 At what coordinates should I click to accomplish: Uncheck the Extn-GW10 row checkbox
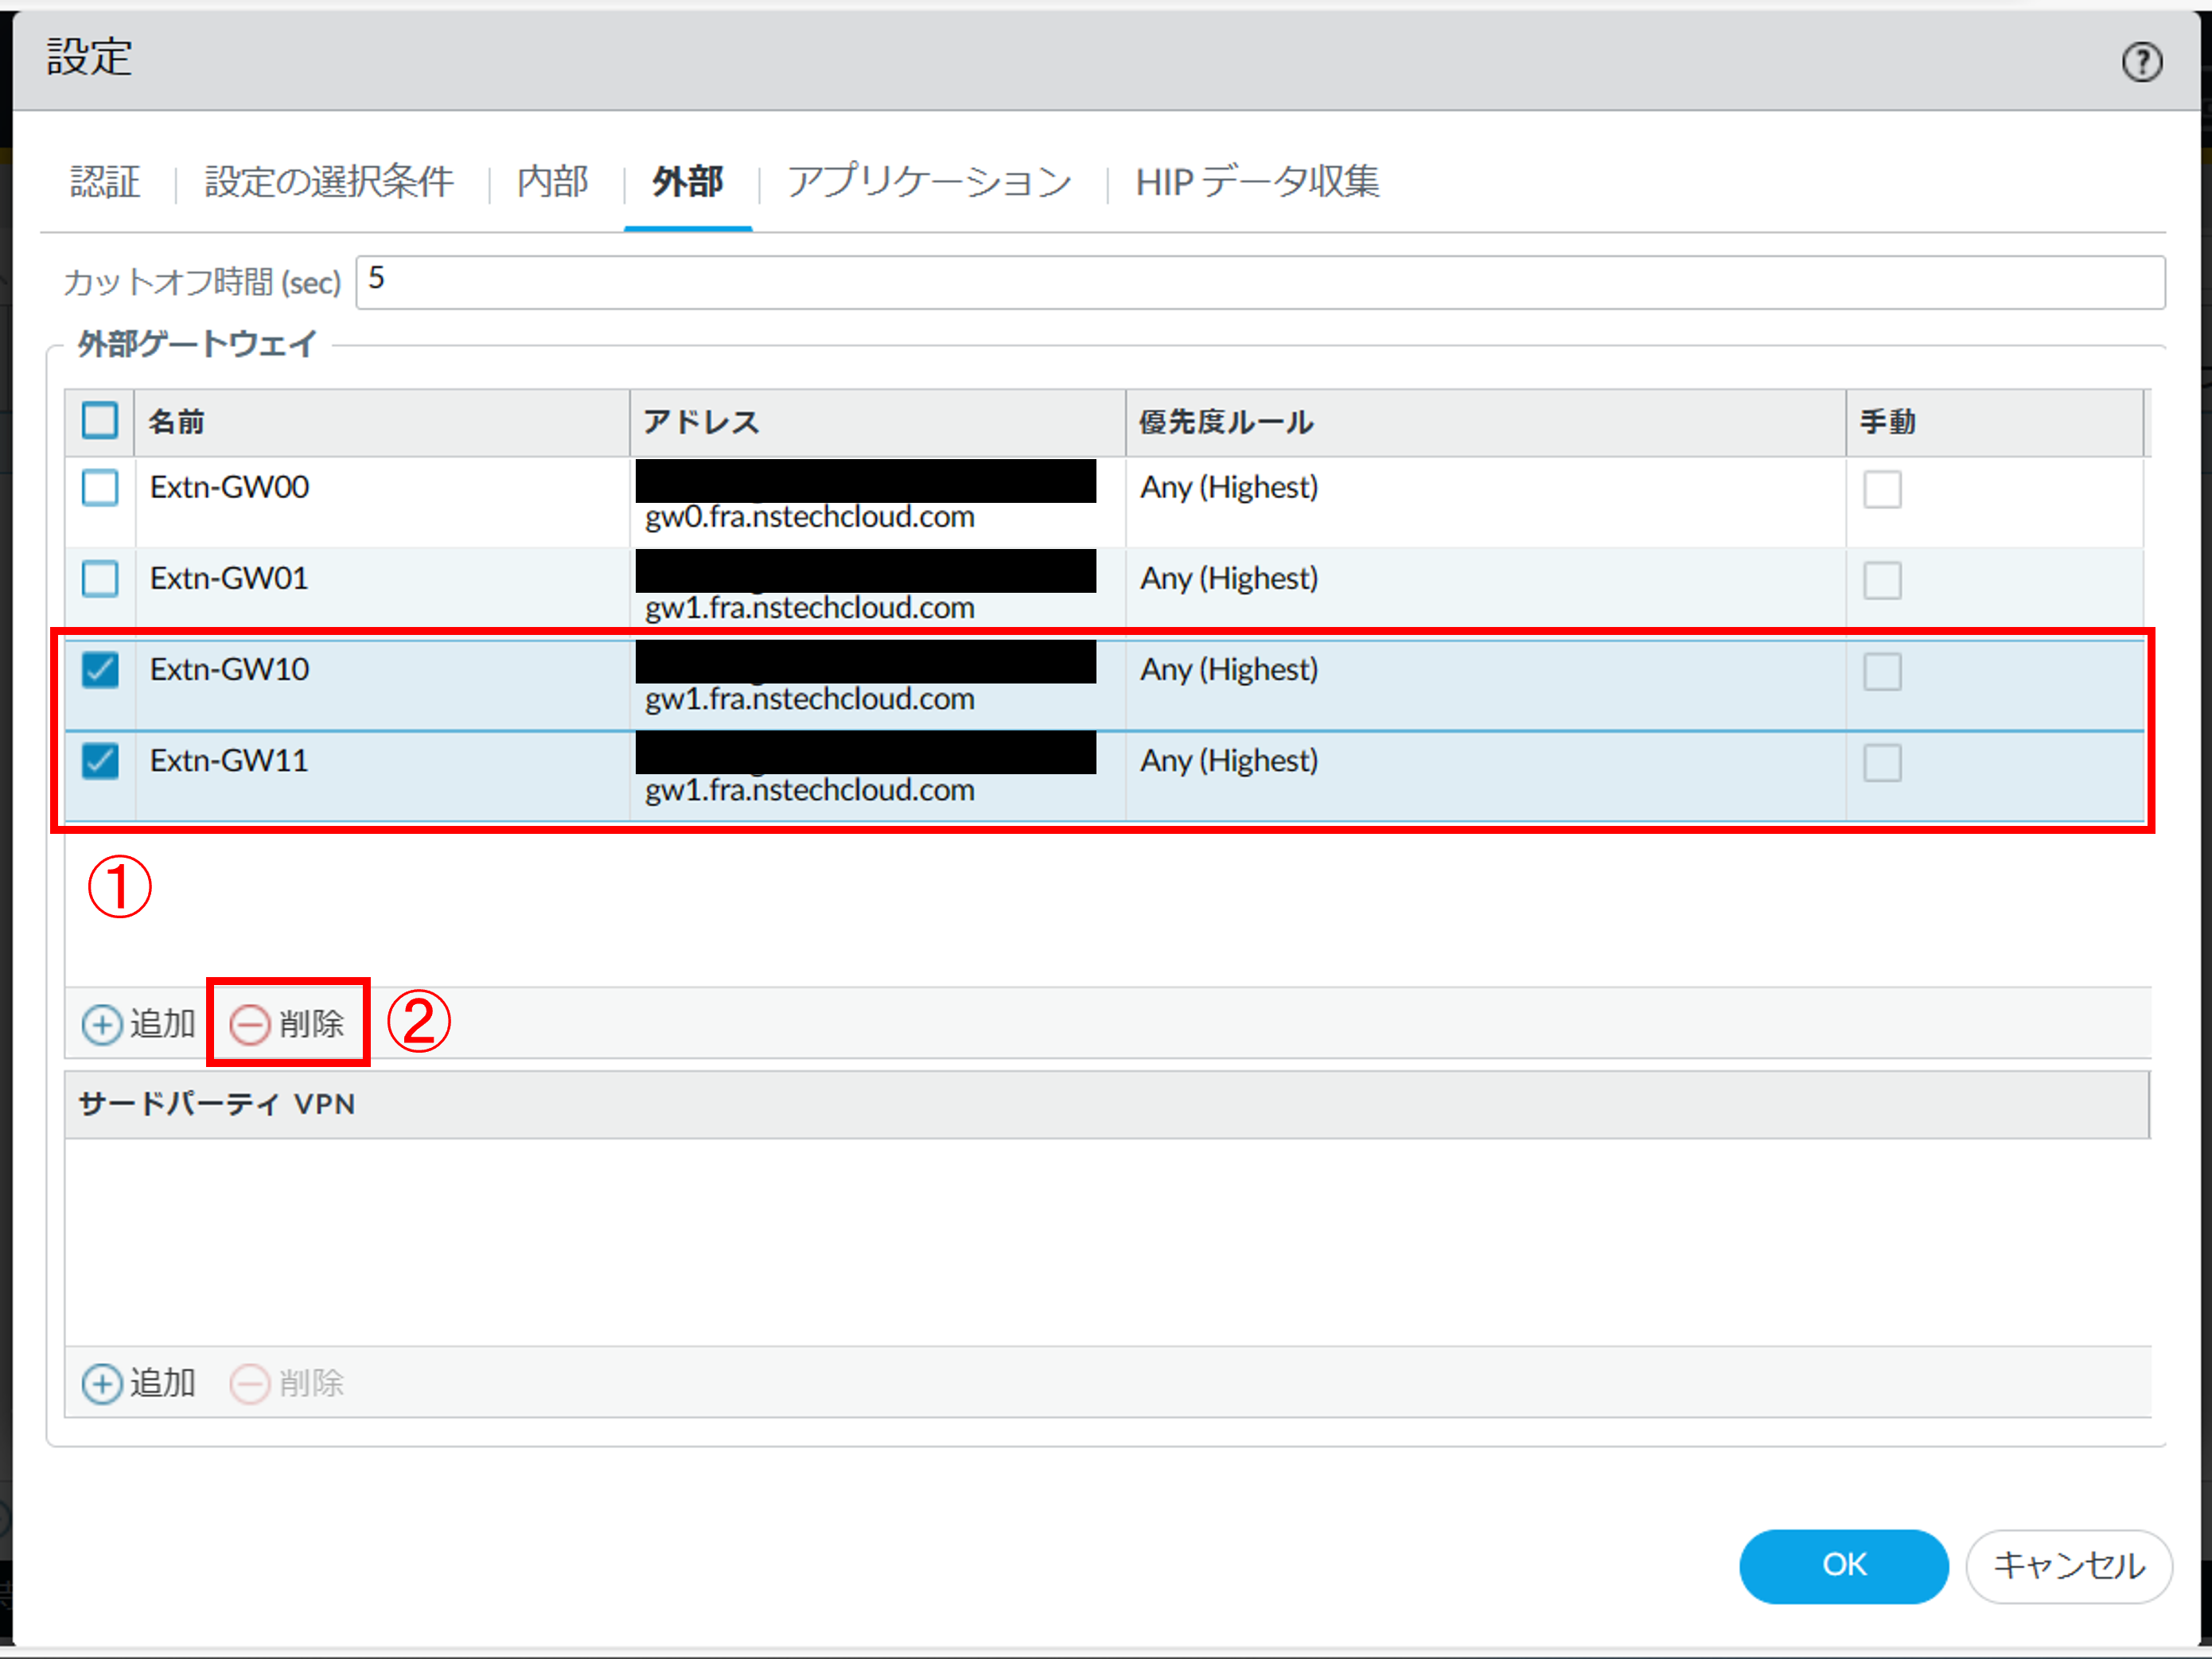[100, 670]
